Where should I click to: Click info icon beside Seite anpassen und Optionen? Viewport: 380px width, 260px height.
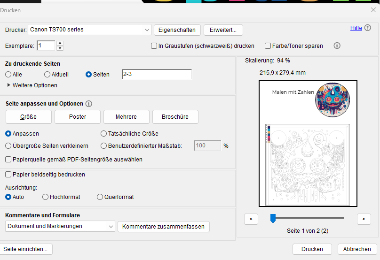point(89,104)
